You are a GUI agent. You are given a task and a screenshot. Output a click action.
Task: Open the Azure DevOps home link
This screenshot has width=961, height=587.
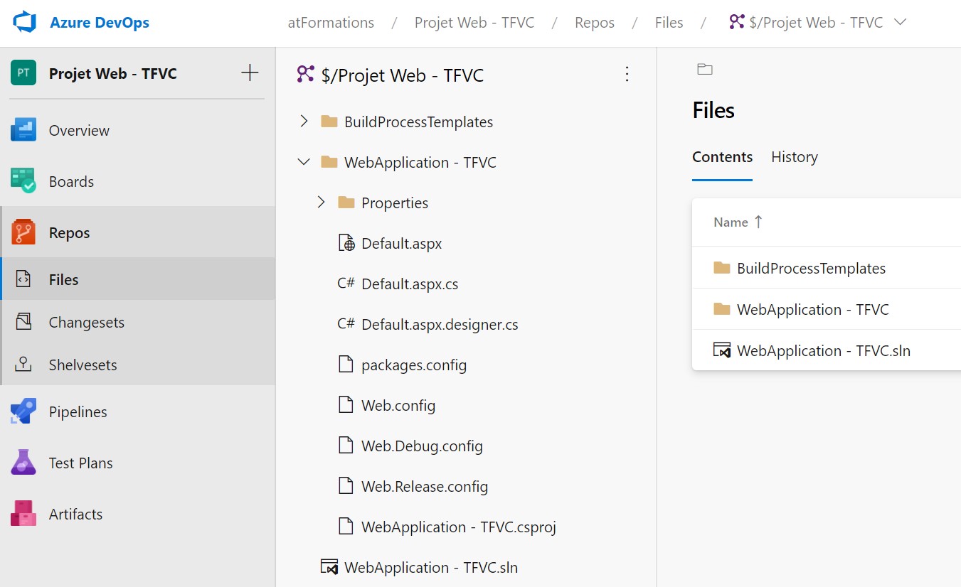(100, 22)
